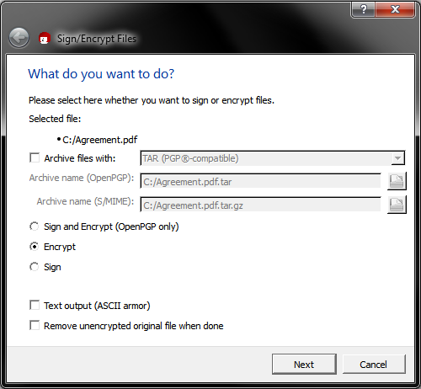Click the help question mark button
The image size is (421, 389).
(363, 9)
